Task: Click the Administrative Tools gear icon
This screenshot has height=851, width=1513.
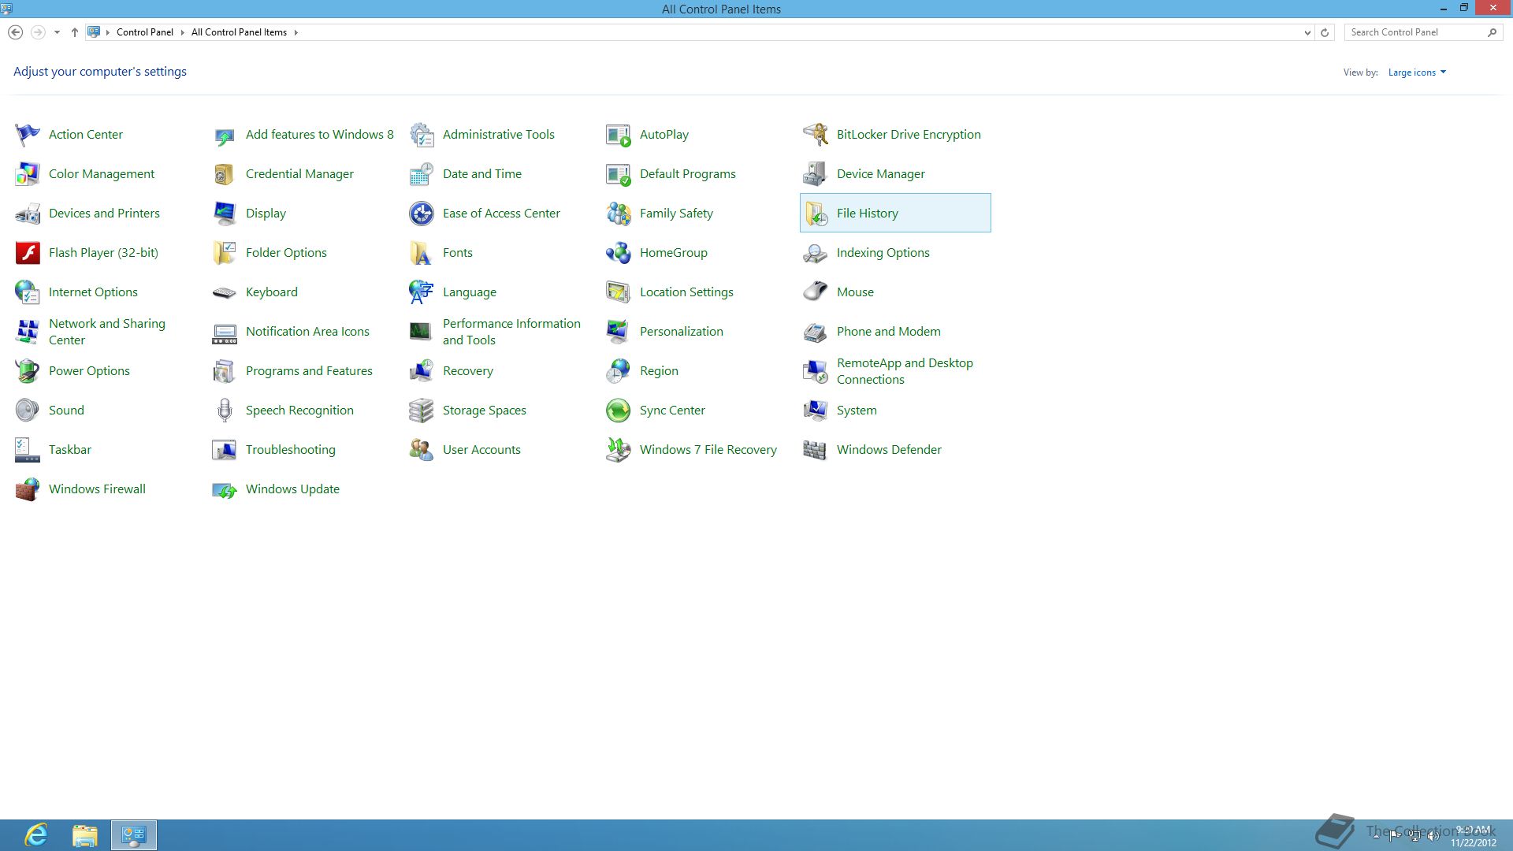Action: tap(422, 135)
